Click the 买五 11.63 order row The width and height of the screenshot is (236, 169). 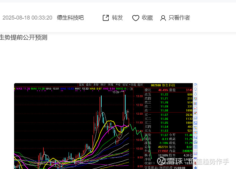pos(168,131)
